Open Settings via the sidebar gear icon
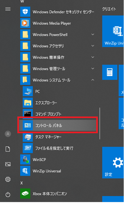The height and width of the screenshot is (203, 124). coord(8,179)
